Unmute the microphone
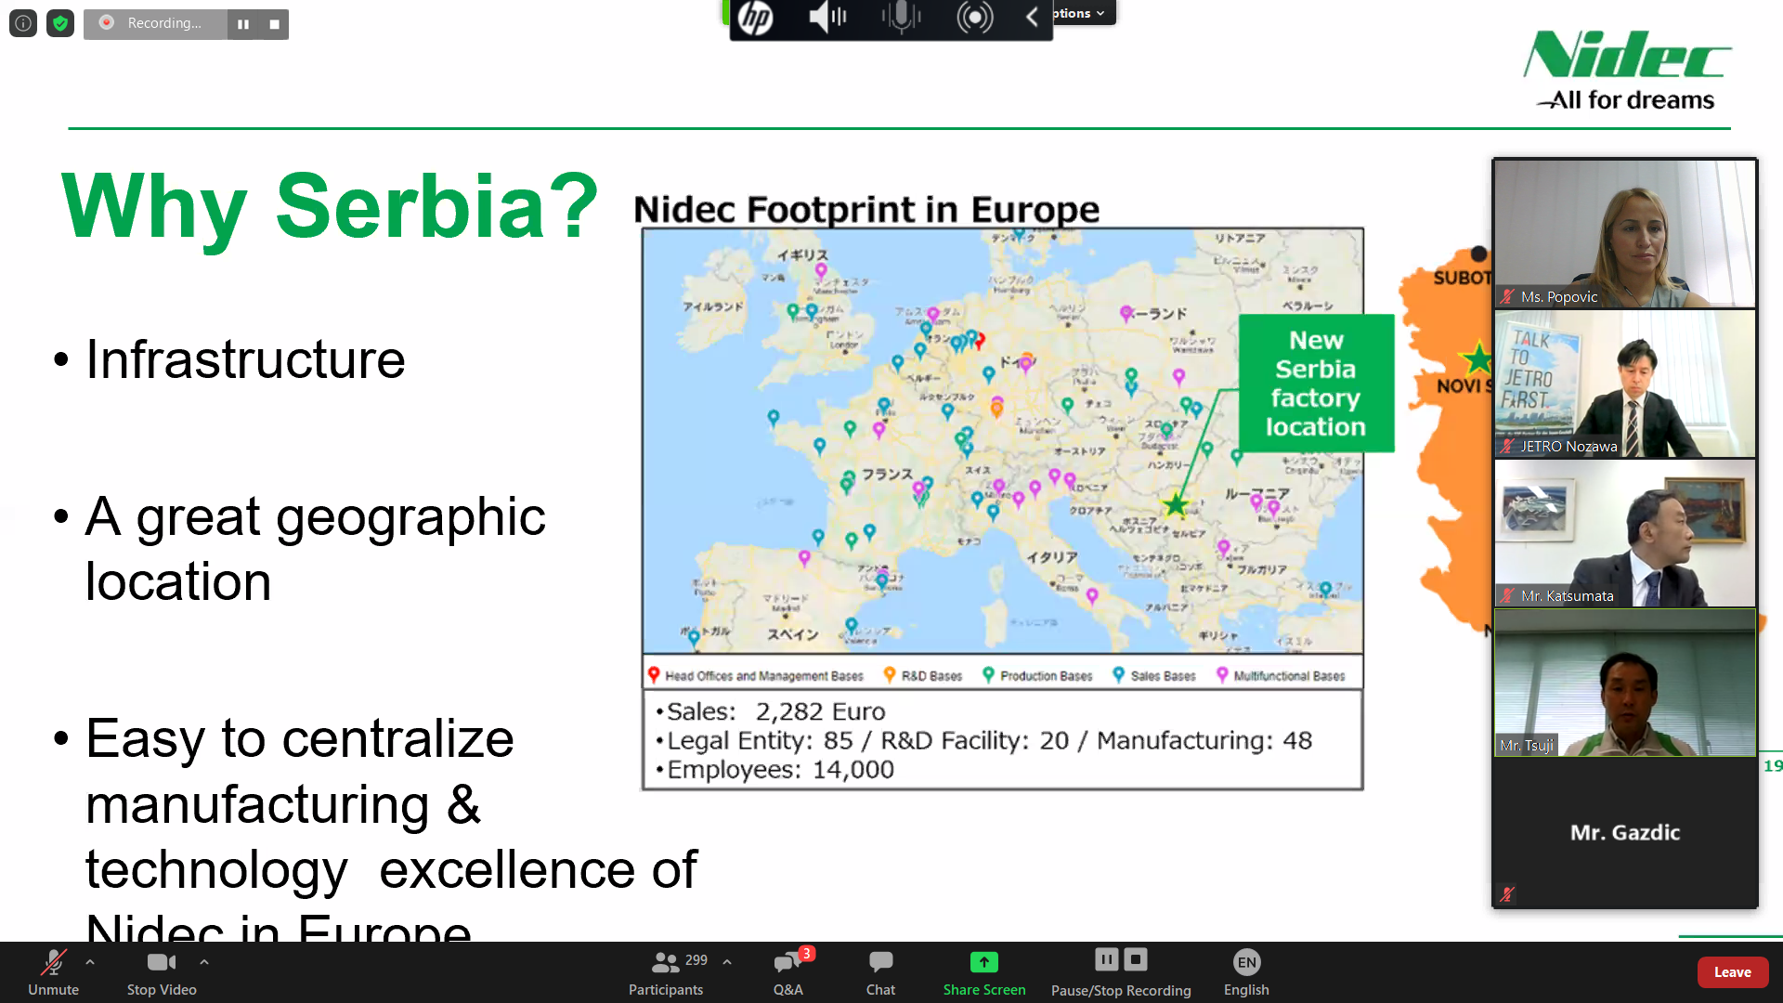This screenshot has width=1783, height=1003. point(54,971)
